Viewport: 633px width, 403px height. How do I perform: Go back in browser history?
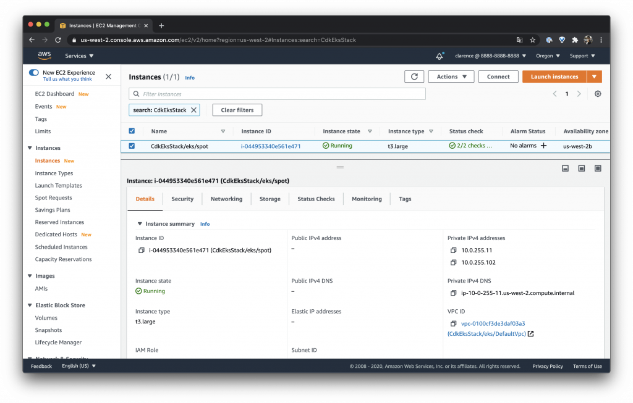pyautogui.click(x=32, y=40)
